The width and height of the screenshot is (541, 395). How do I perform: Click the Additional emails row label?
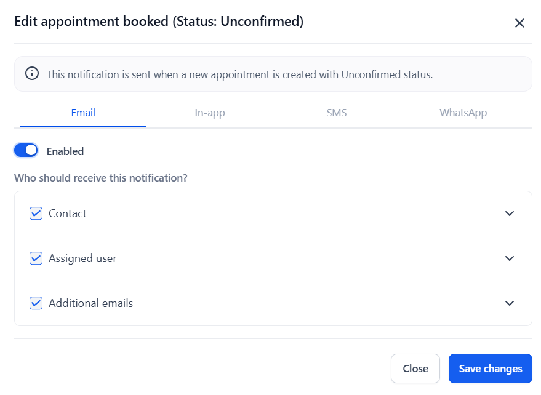pyautogui.click(x=90, y=303)
